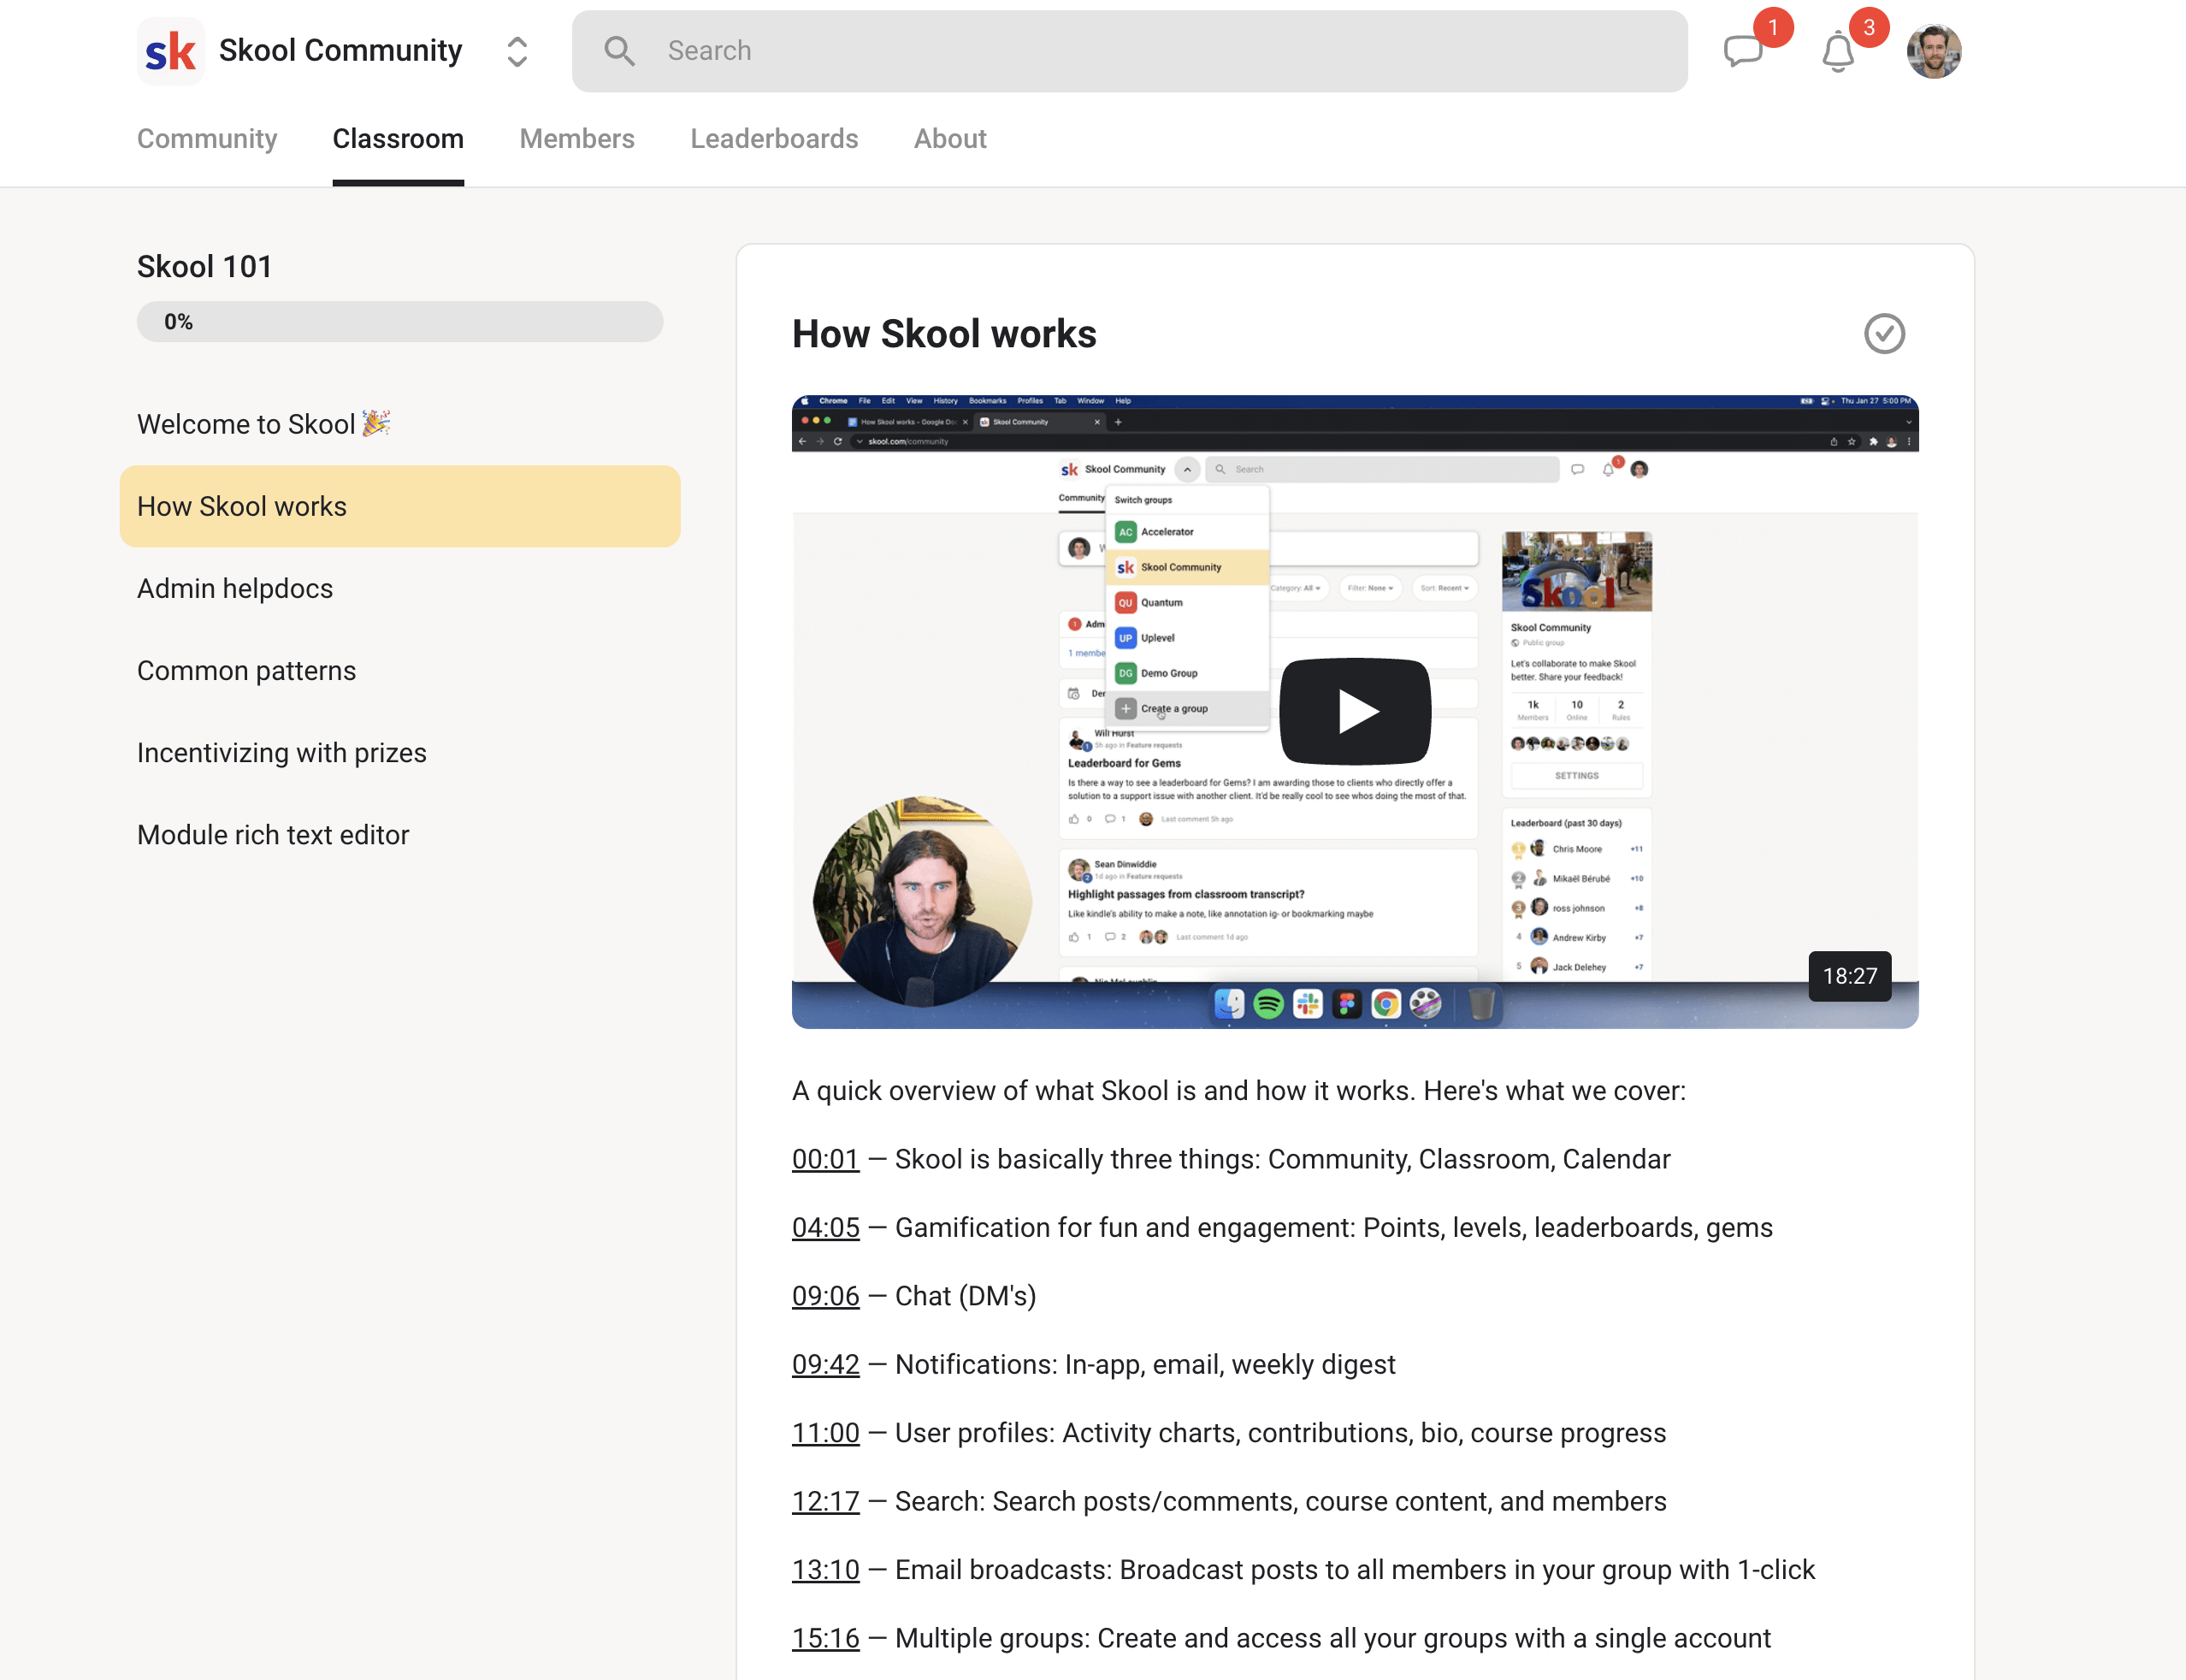The width and height of the screenshot is (2186, 1680).
Task: Open the About tab
Action: pyautogui.click(x=949, y=139)
